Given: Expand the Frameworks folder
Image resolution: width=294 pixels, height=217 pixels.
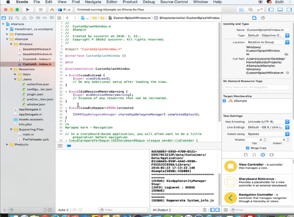Looking at the screenshot, I should (7, 34).
